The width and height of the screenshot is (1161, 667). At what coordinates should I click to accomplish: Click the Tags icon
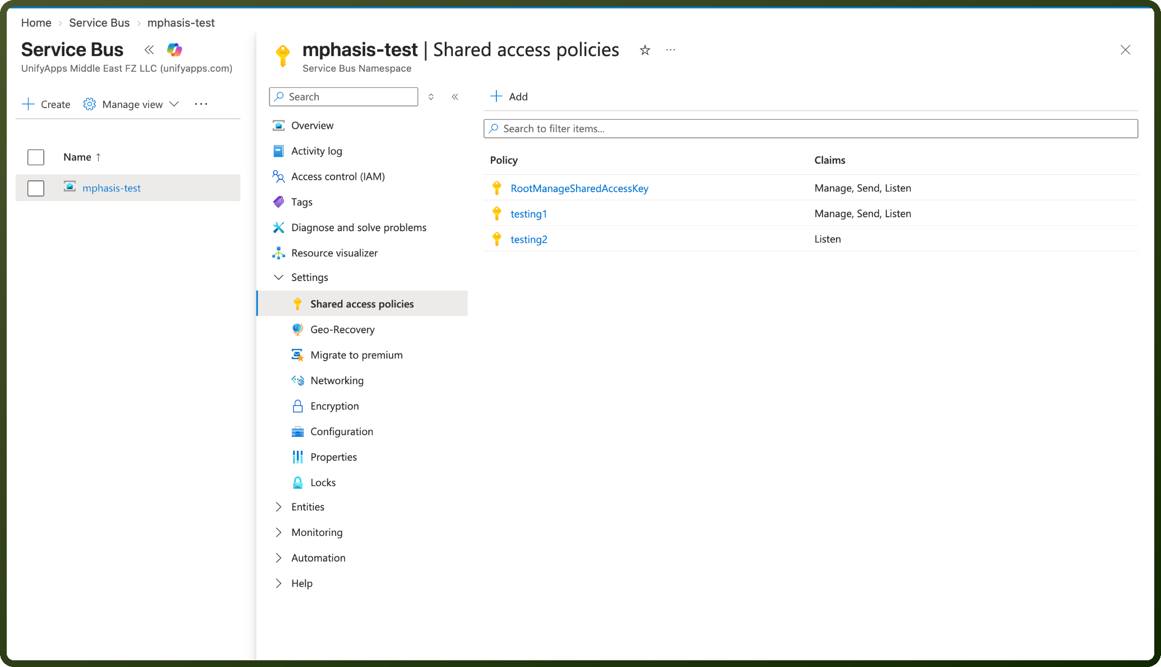click(278, 202)
